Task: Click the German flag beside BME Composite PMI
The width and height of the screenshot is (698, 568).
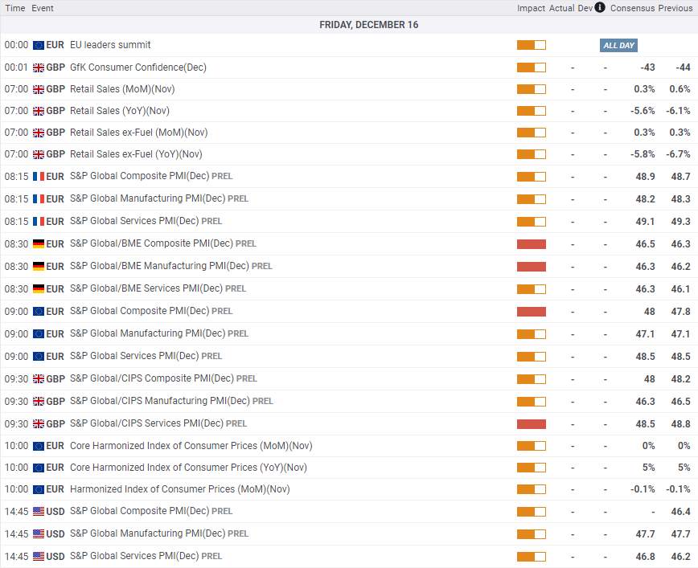Action: (39, 243)
